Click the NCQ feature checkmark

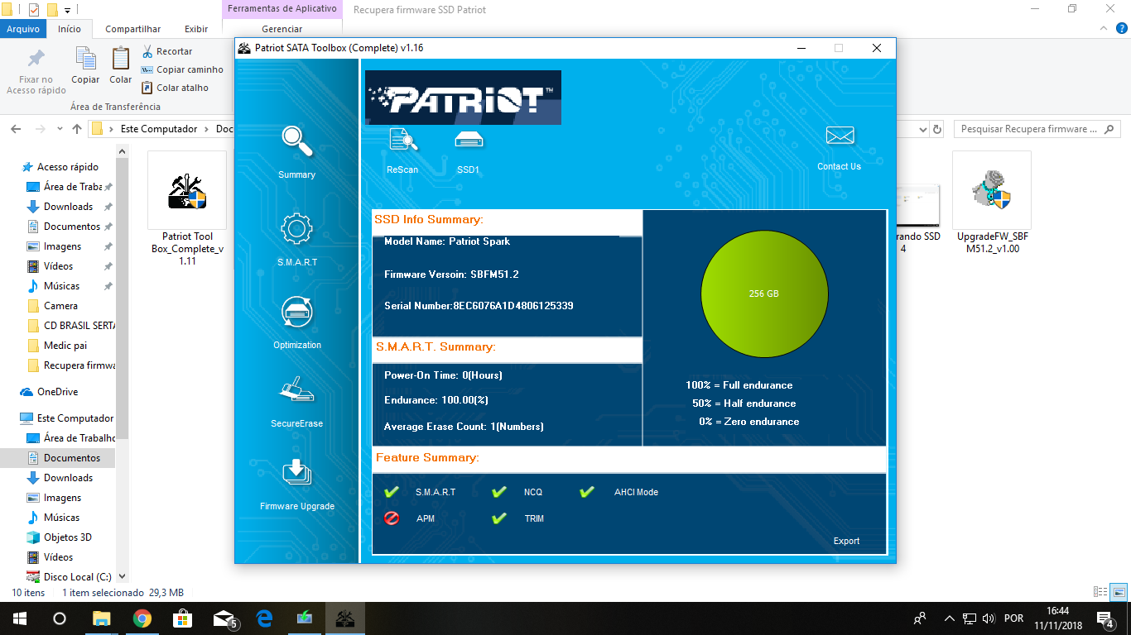click(x=499, y=493)
